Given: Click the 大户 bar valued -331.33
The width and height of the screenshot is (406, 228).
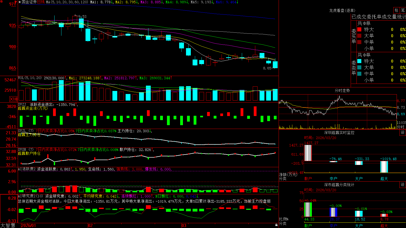Looking at the screenshot, I should (x=359, y=163).
